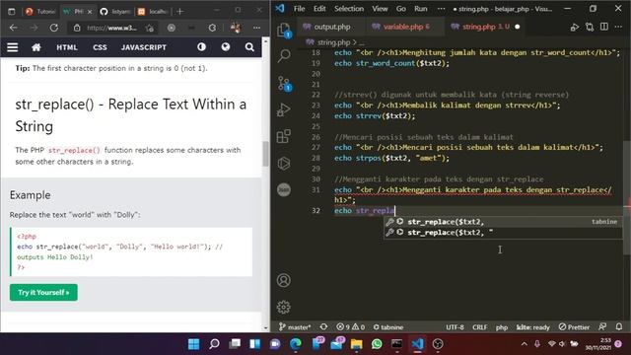Switch to the Tutorial browser tab
The height and width of the screenshot is (355, 631).
[40, 11]
